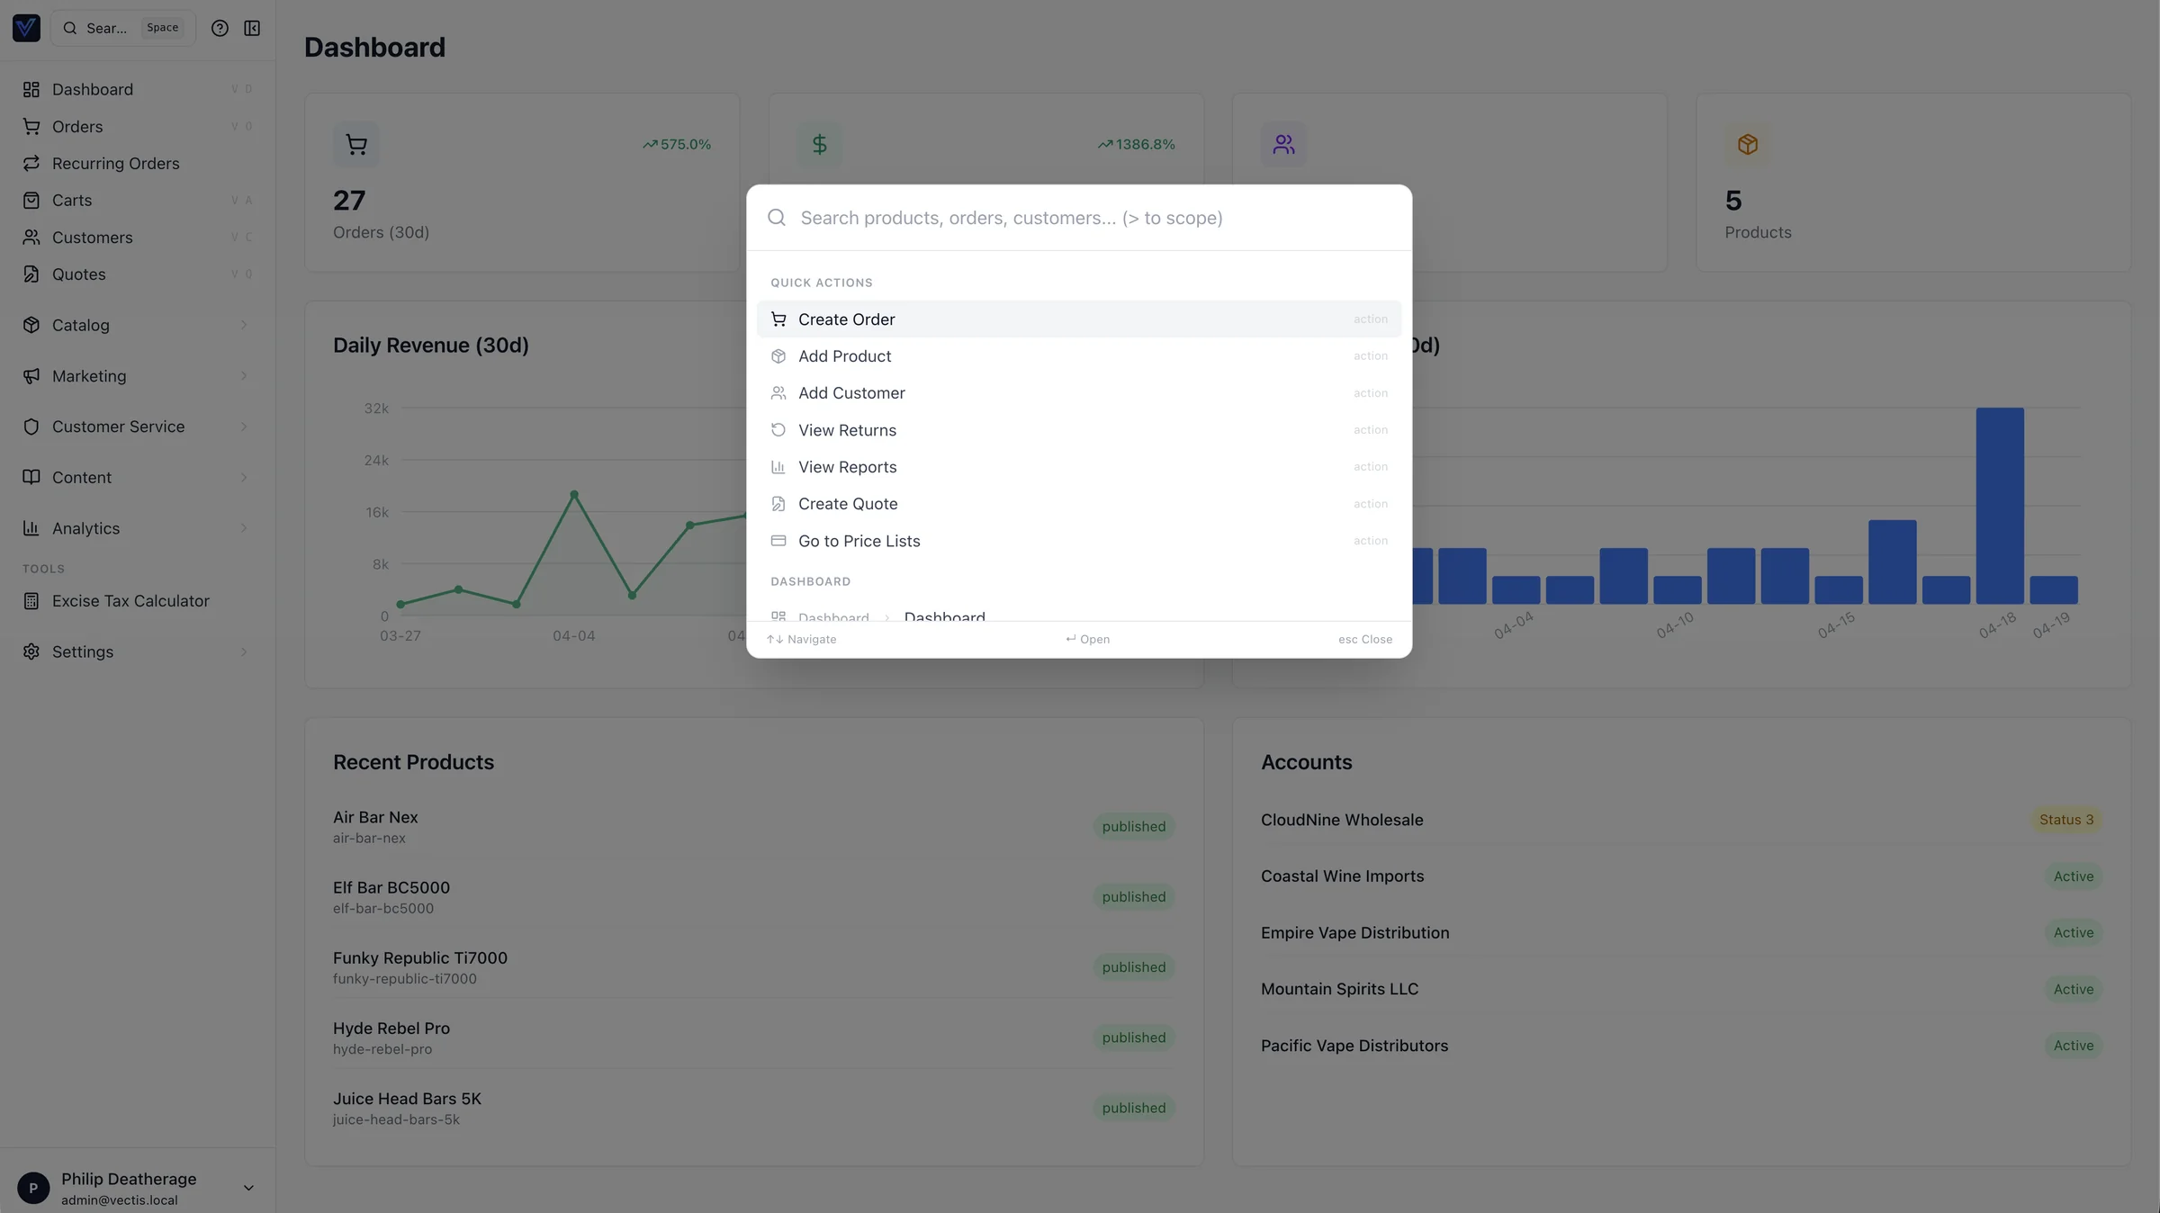Click the purple customers card icon
Image resolution: width=2160 pixels, height=1213 pixels.
click(1283, 144)
